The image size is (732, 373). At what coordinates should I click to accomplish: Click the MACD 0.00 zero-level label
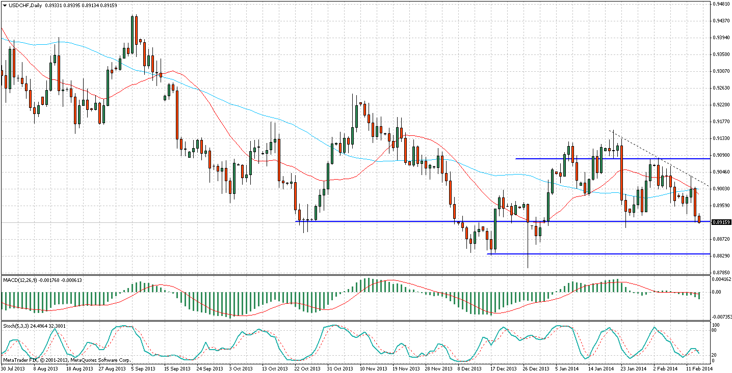pyautogui.click(x=716, y=292)
